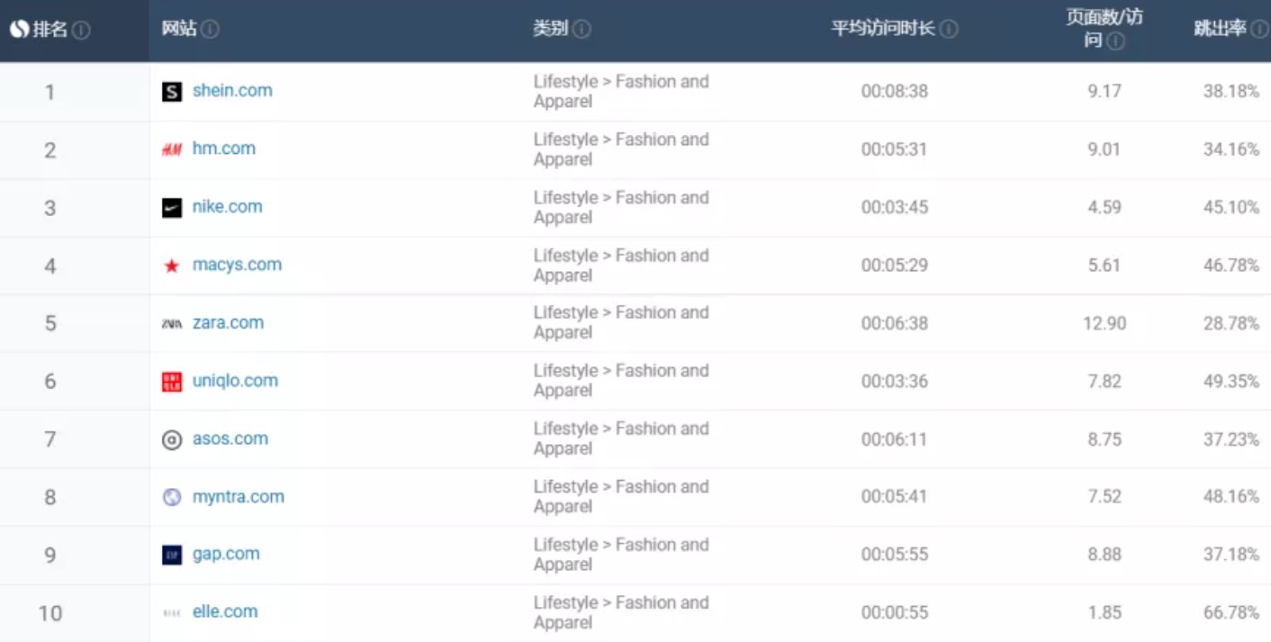1271x642 pixels.
Task: Click the Uniqlo red favicon
Action: [x=172, y=382]
